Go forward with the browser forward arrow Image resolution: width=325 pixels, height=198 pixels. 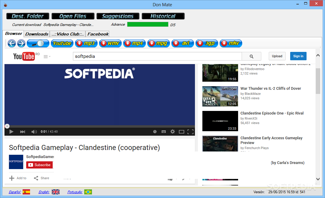click(x=21, y=44)
